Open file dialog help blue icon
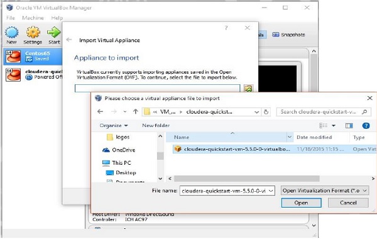Screen dimensions: 377x239 [x=366, y=126]
